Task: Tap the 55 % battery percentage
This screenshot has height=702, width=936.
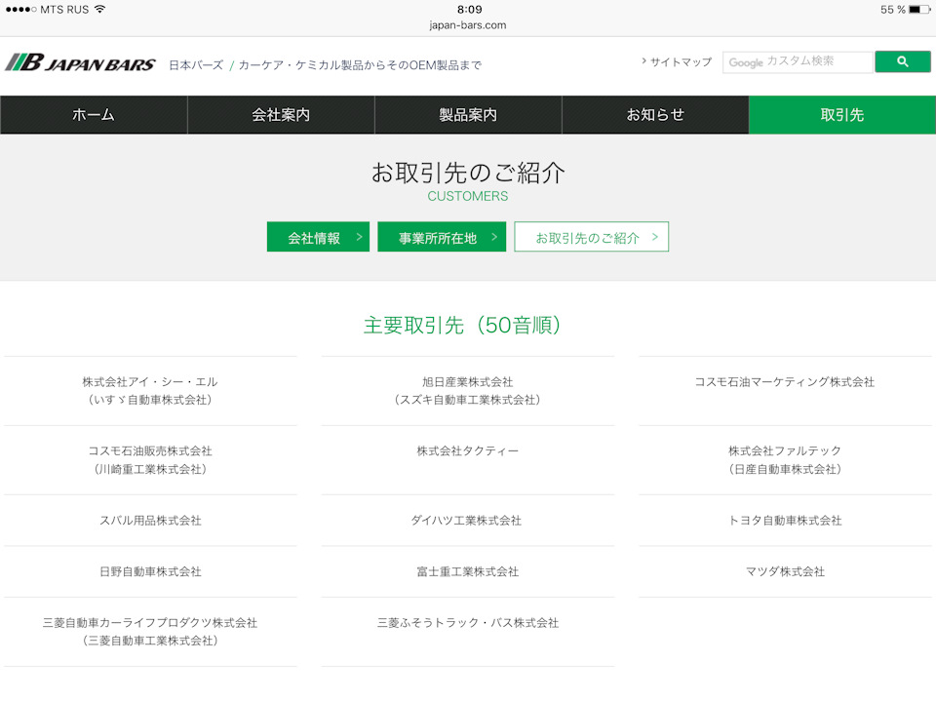Action: point(893,10)
